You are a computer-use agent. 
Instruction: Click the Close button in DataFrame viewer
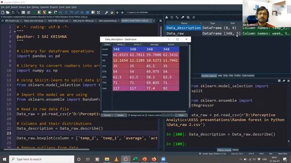point(181,115)
